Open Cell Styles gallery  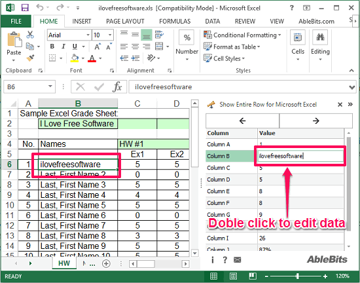pyautogui.click(x=224, y=58)
